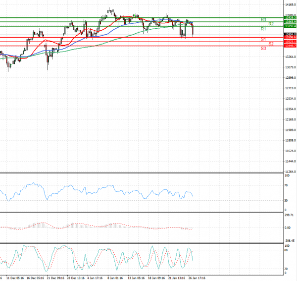Select the green 13865.9 price tag
The image size is (297, 281).
[290, 22]
